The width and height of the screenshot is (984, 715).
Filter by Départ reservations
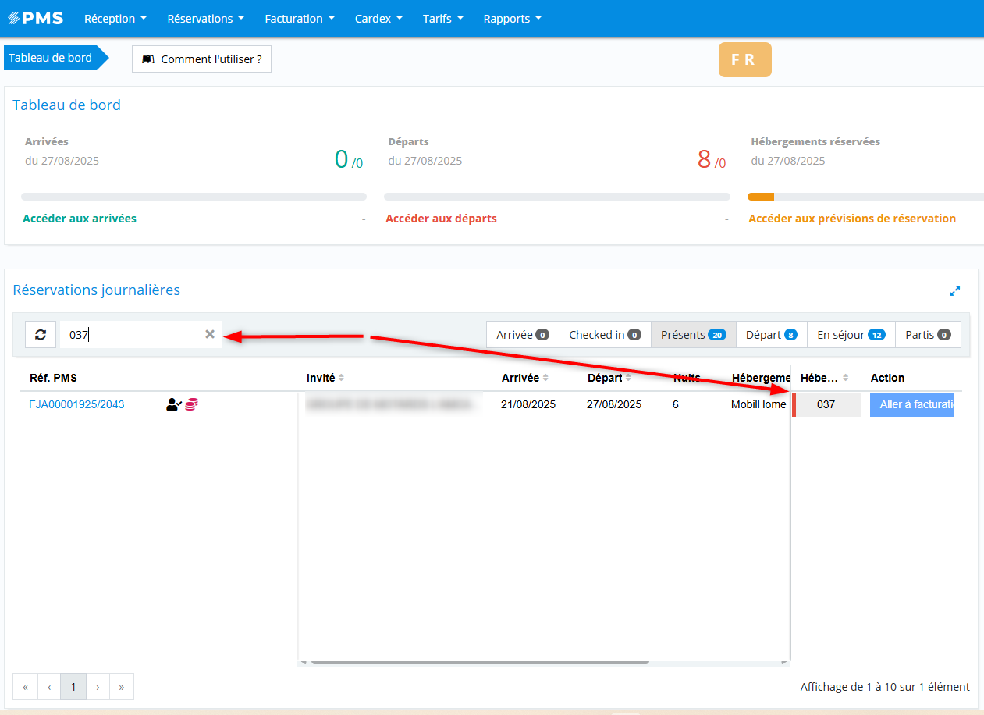pyautogui.click(x=771, y=335)
